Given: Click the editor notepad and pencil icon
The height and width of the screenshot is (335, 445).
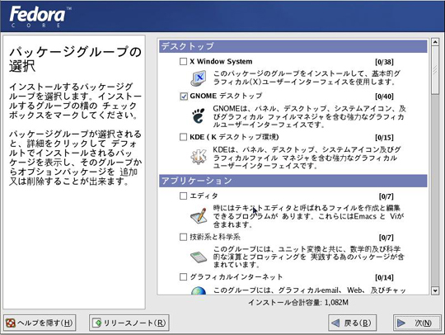Looking at the screenshot, I should click(x=199, y=215).
